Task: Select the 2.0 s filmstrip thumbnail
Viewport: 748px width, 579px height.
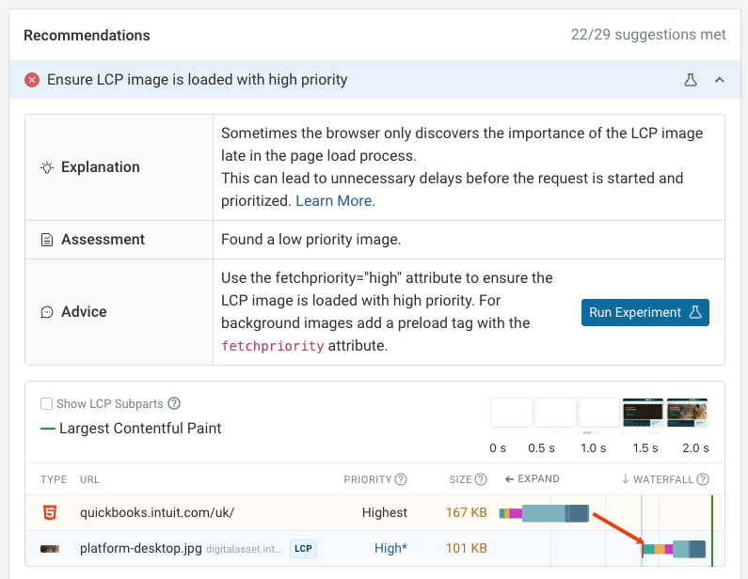Action: [x=687, y=413]
